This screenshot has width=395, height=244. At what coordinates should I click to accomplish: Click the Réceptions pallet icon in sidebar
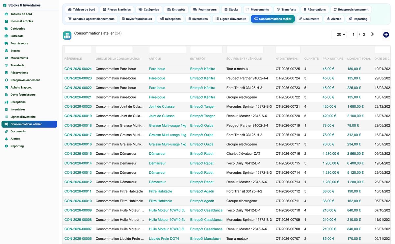(x=6, y=102)
